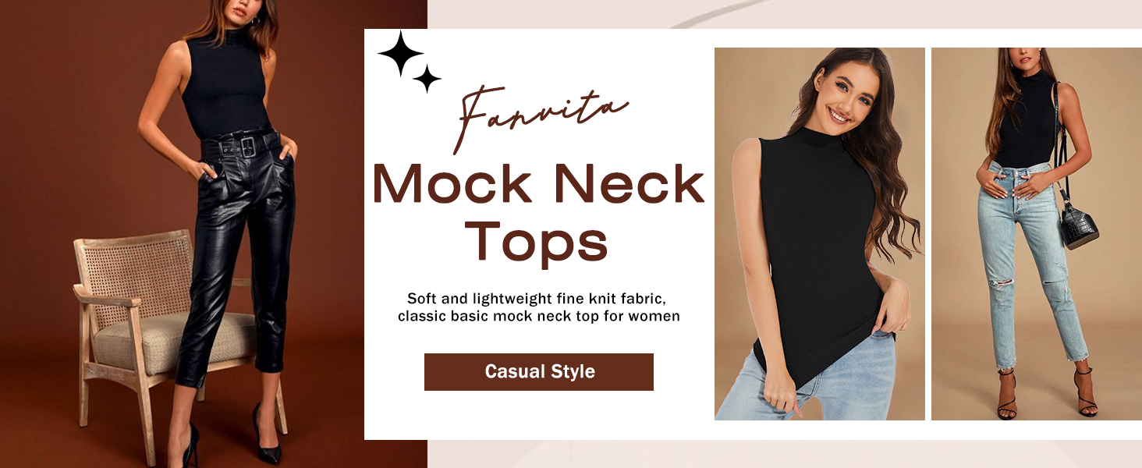This screenshot has height=468, width=1142.
Task: Click the fine knit fabric description text
Action: tap(539, 299)
